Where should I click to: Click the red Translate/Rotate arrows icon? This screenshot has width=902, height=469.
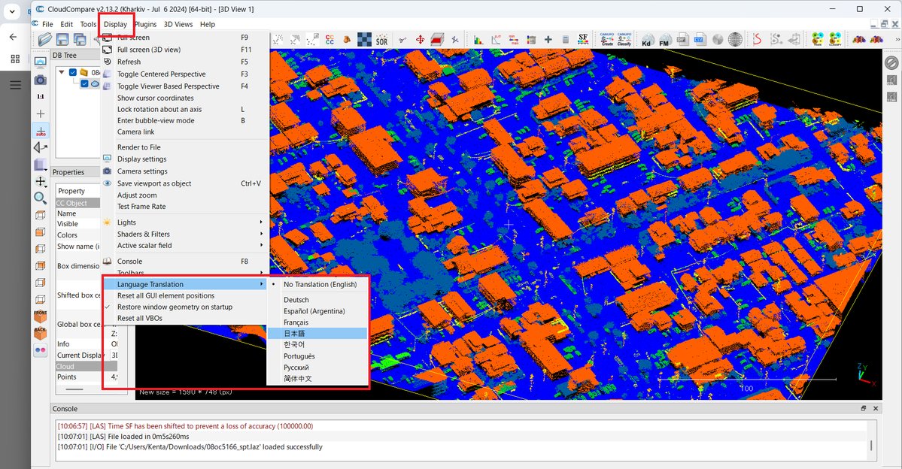click(x=420, y=40)
